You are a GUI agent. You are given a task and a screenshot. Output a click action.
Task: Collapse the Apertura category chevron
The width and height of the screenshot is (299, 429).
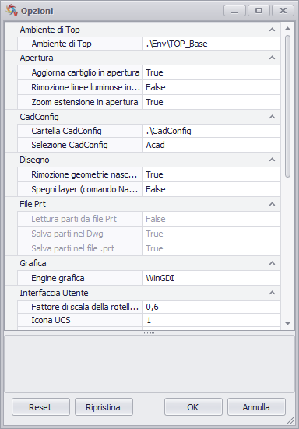(272, 58)
